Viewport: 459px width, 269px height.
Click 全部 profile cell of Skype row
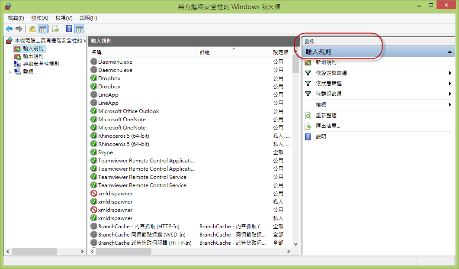coord(278,152)
